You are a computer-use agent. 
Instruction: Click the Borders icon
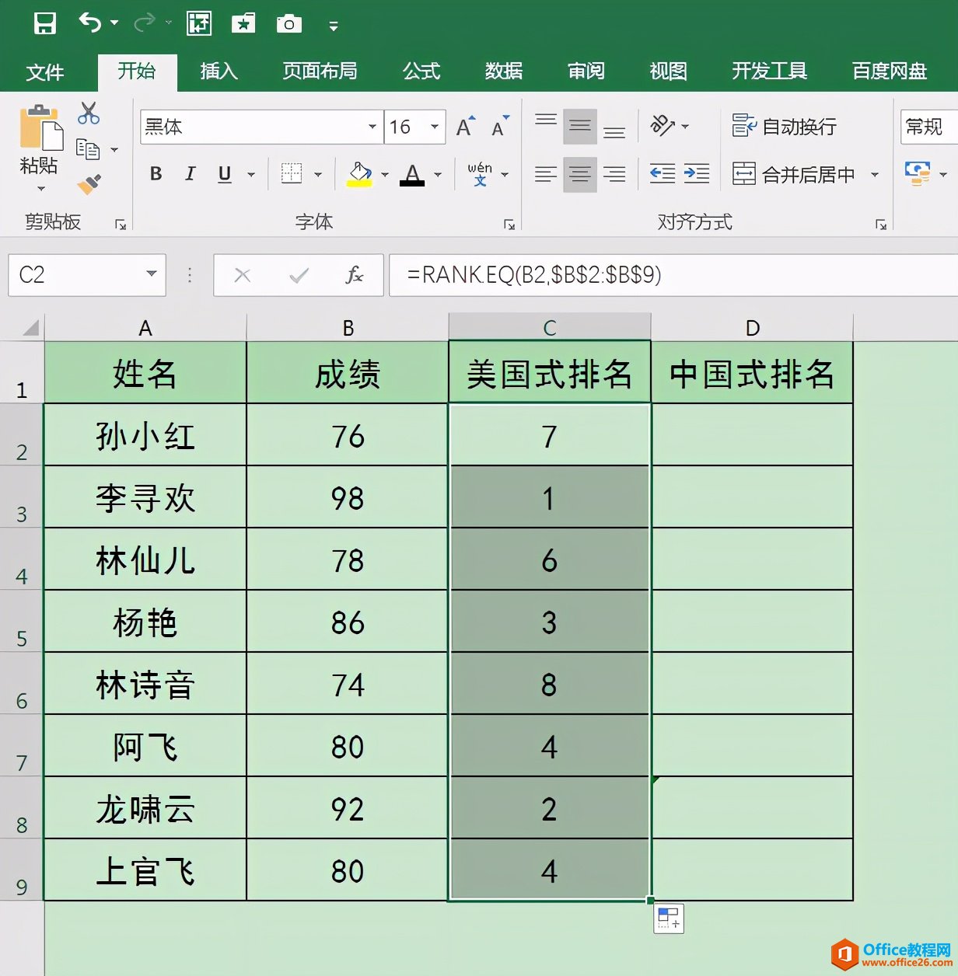(292, 174)
